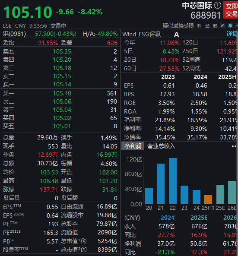The height and width of the screenshot is (256, 238).
Task: Click the 科 STAR board tag
Action: [200, 26]
